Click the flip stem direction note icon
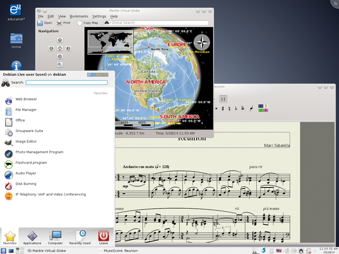This screenshot has width=339, height=254. click(251, 108)
